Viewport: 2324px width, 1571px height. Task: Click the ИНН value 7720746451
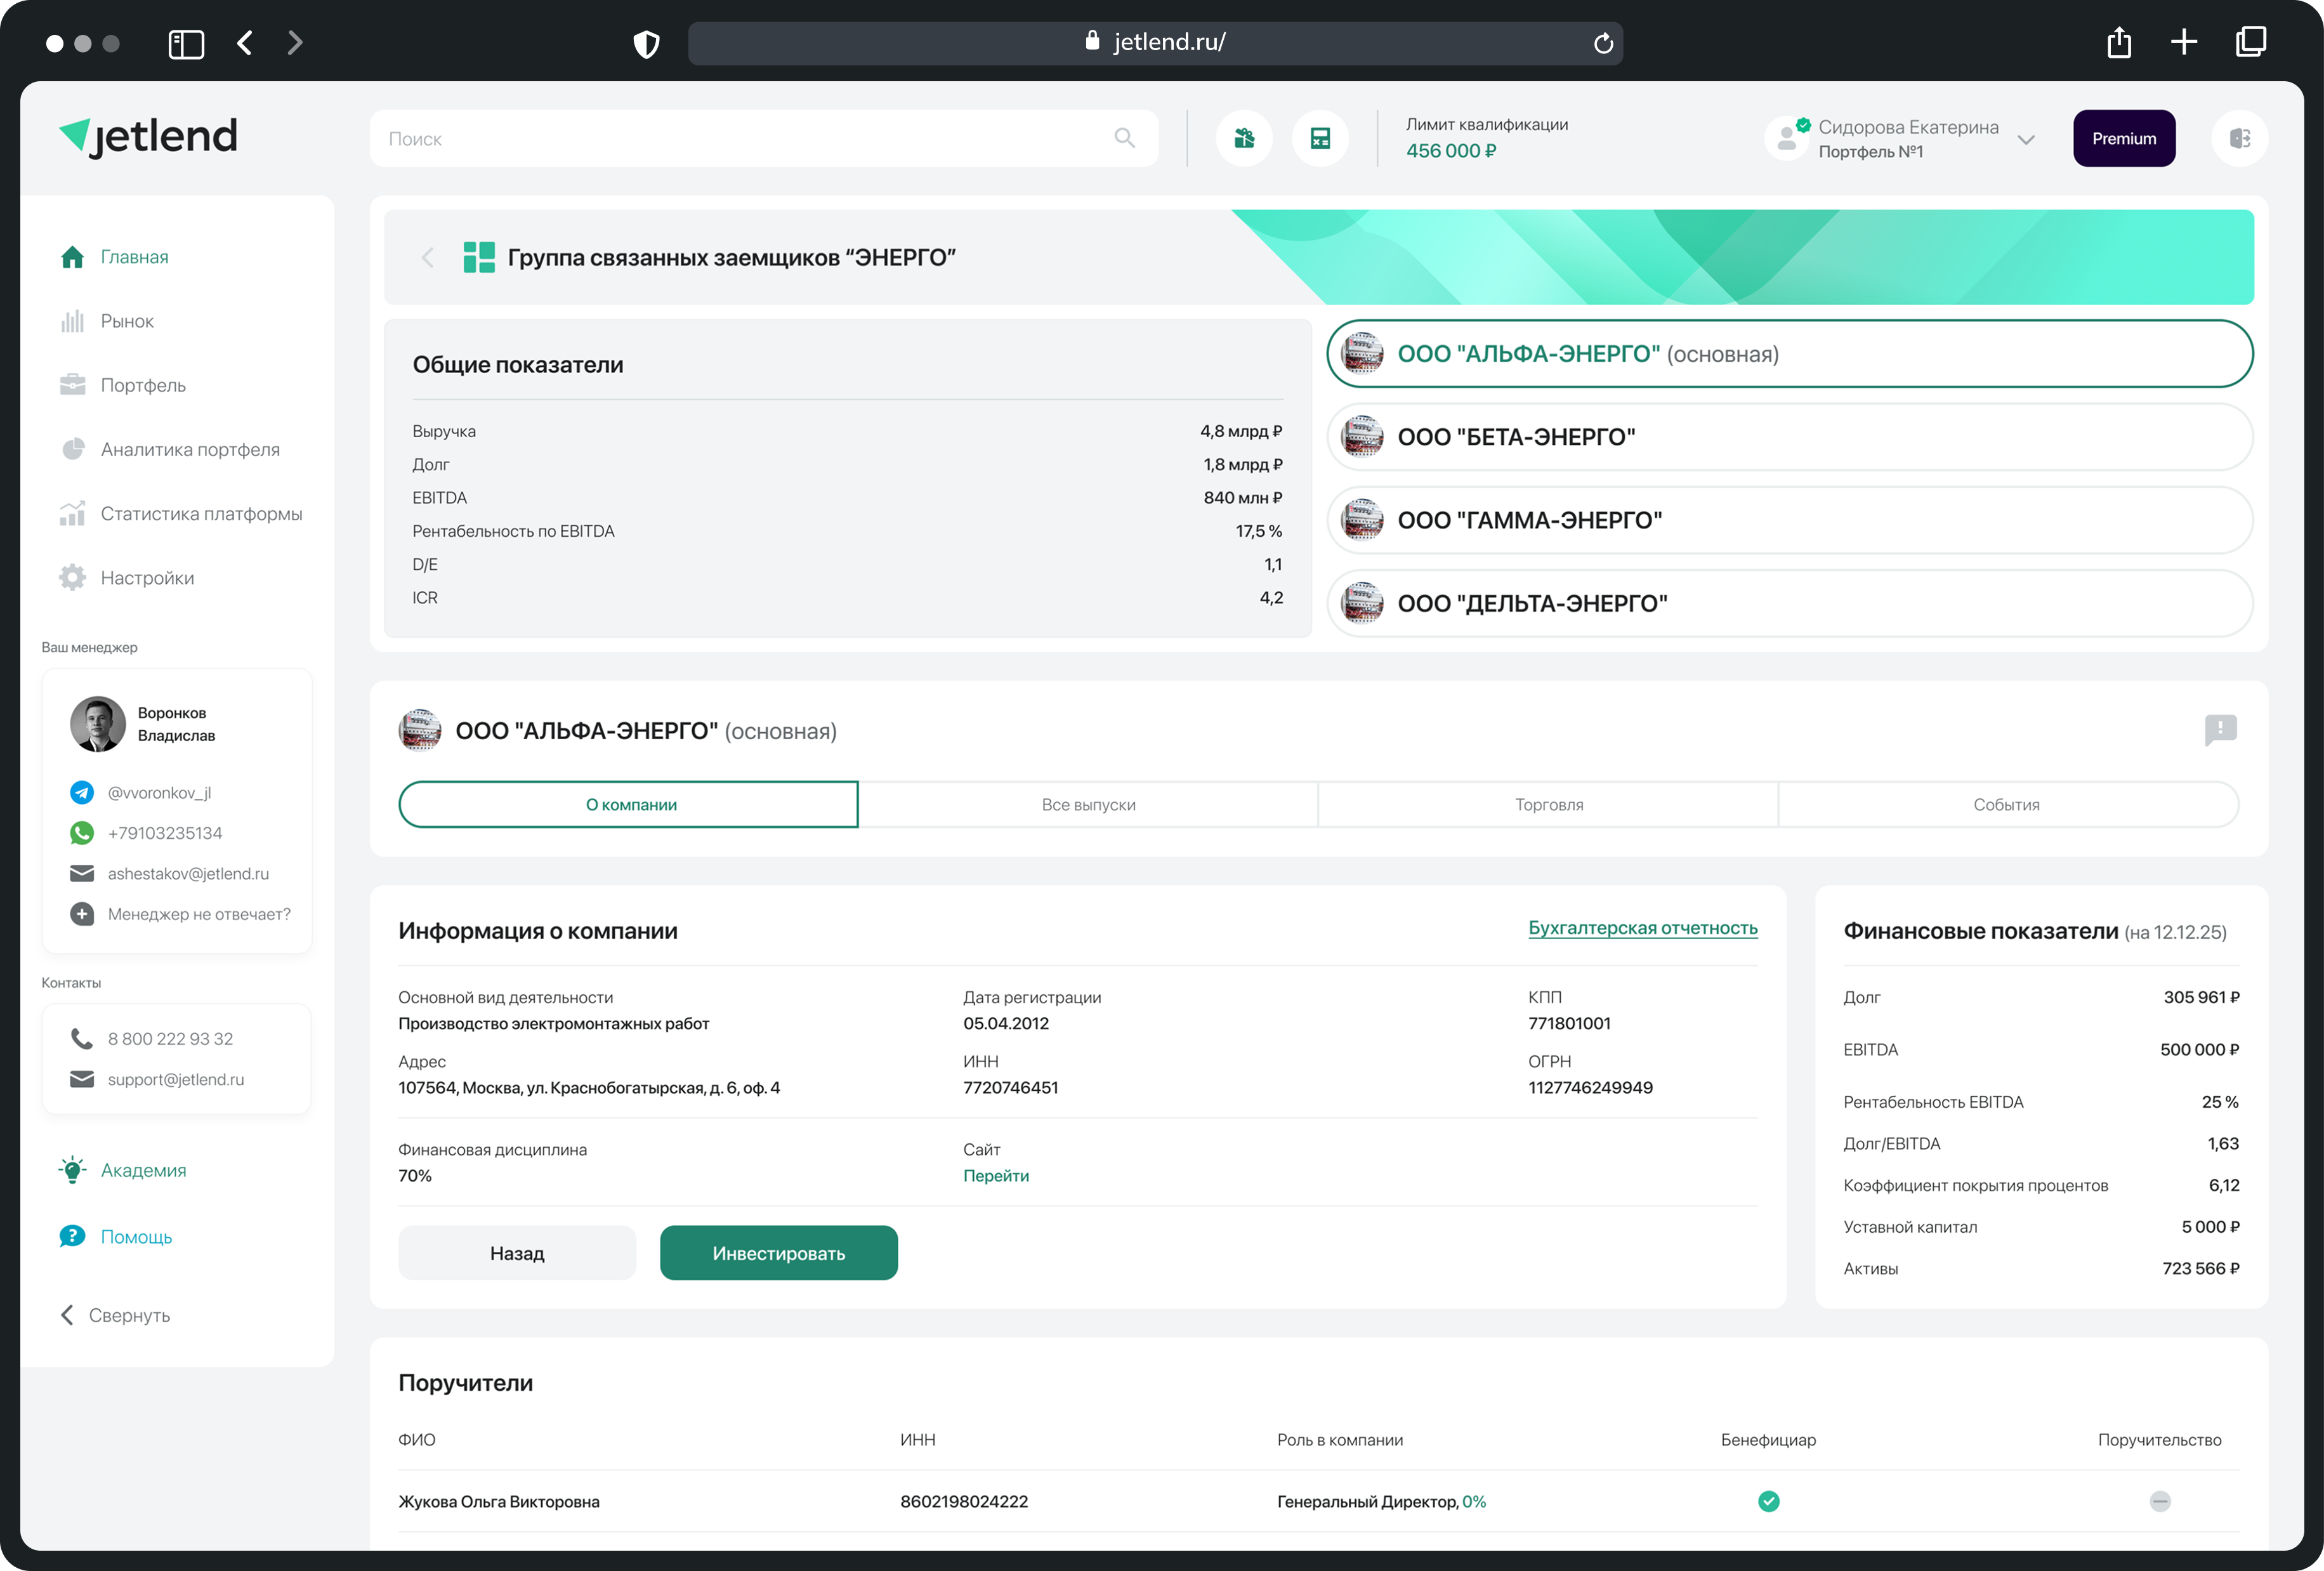pyautogui.click(x=1010, y=1088)
